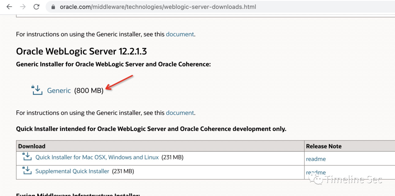Select the Oracle WebLogic Server 12.2.1.3 heading
Image resolution: width=395 pixels, height=196 pixels.
pos(81,52)
